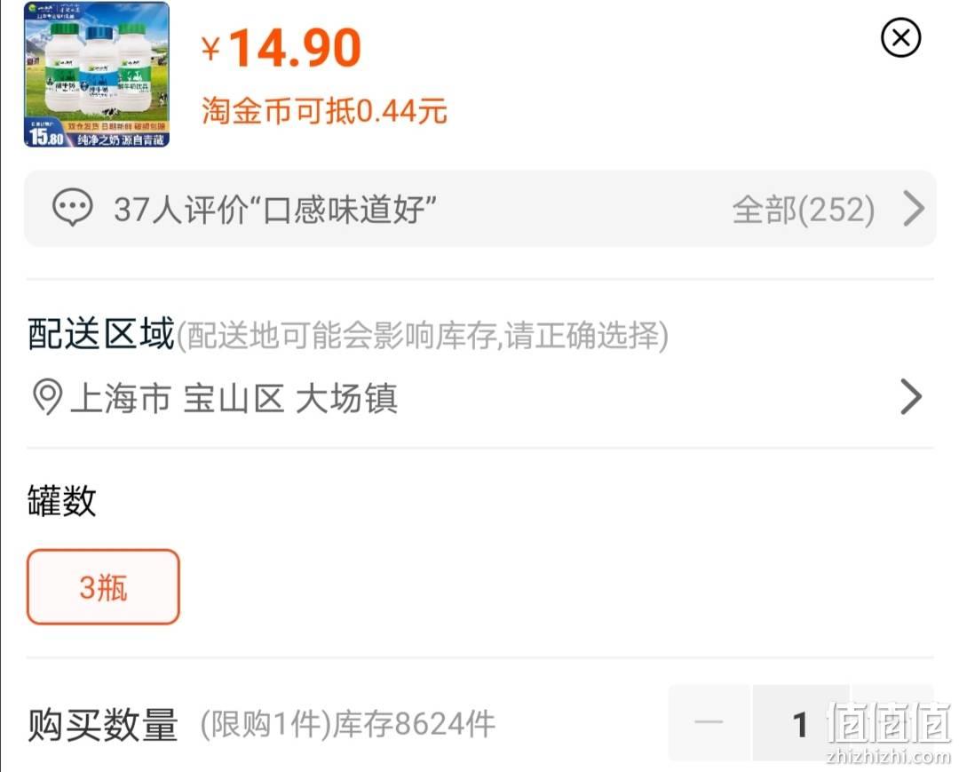Tap 淘金币可抵0.44元 discount text
959x772 pixels.
point(324,111)
